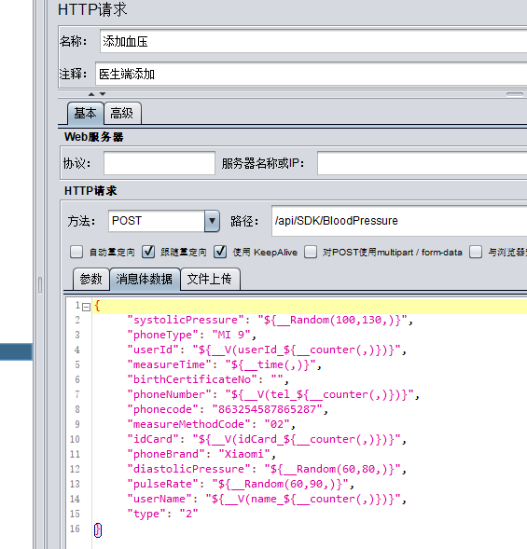
Task: Toggle the 与浏览器 compatible headers checkbox
Action: pyautogui.click(x=476, y=252)
